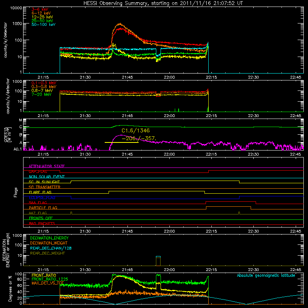Click the Flags vertical axis title

click(15, 192)
